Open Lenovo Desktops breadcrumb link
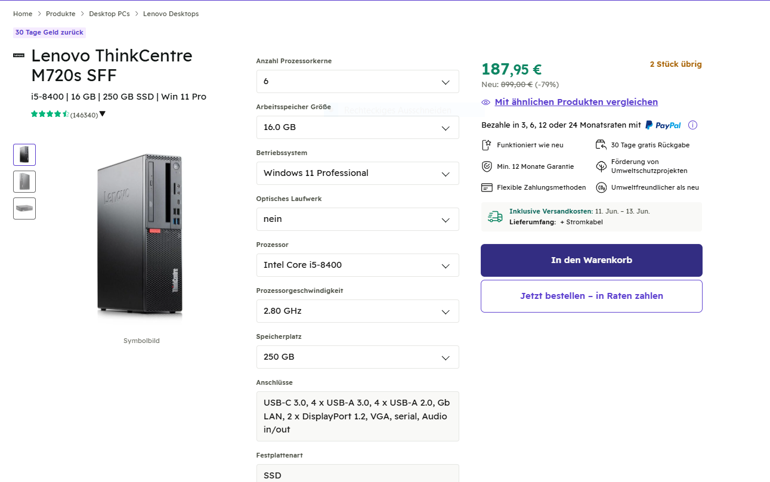This screenshot has height=482, width=770. point(171,14)
